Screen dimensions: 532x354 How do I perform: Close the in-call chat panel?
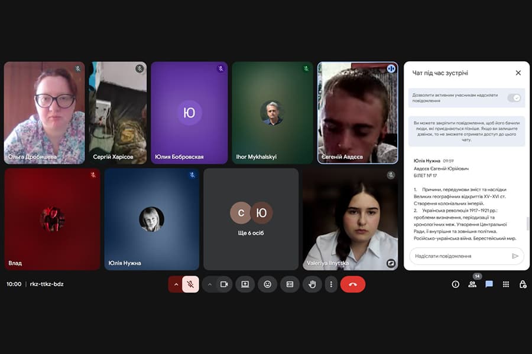[x=518, y=73]
